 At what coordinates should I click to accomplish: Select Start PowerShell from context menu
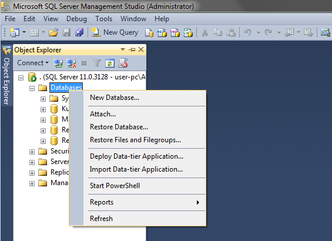coord(138,186)
